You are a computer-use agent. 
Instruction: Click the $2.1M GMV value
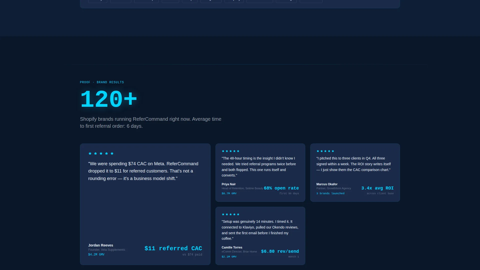pos(229,257)
